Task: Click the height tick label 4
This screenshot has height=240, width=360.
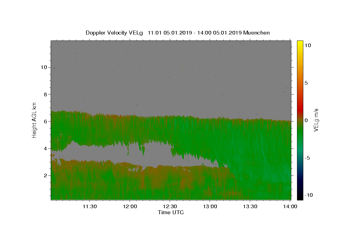Action: coord(46,148)
